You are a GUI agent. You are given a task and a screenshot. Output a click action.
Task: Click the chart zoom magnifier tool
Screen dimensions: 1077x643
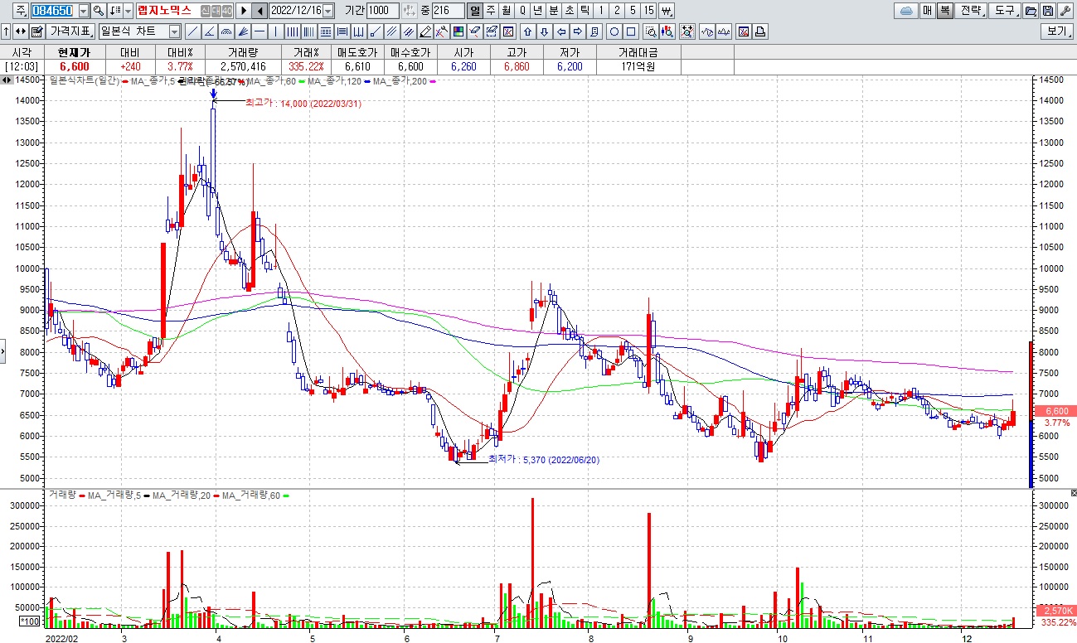[x=651, y=31]
